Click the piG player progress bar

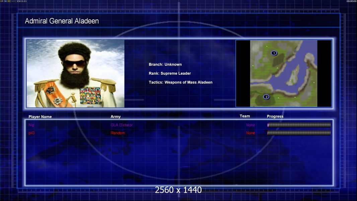(x=299, y=133)
